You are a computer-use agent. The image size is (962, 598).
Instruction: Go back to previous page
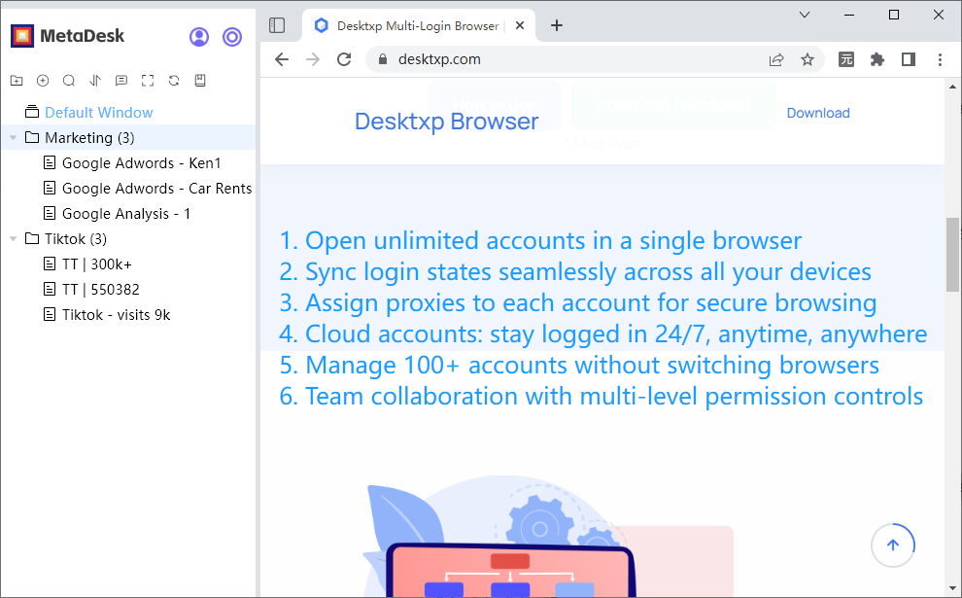282,59
